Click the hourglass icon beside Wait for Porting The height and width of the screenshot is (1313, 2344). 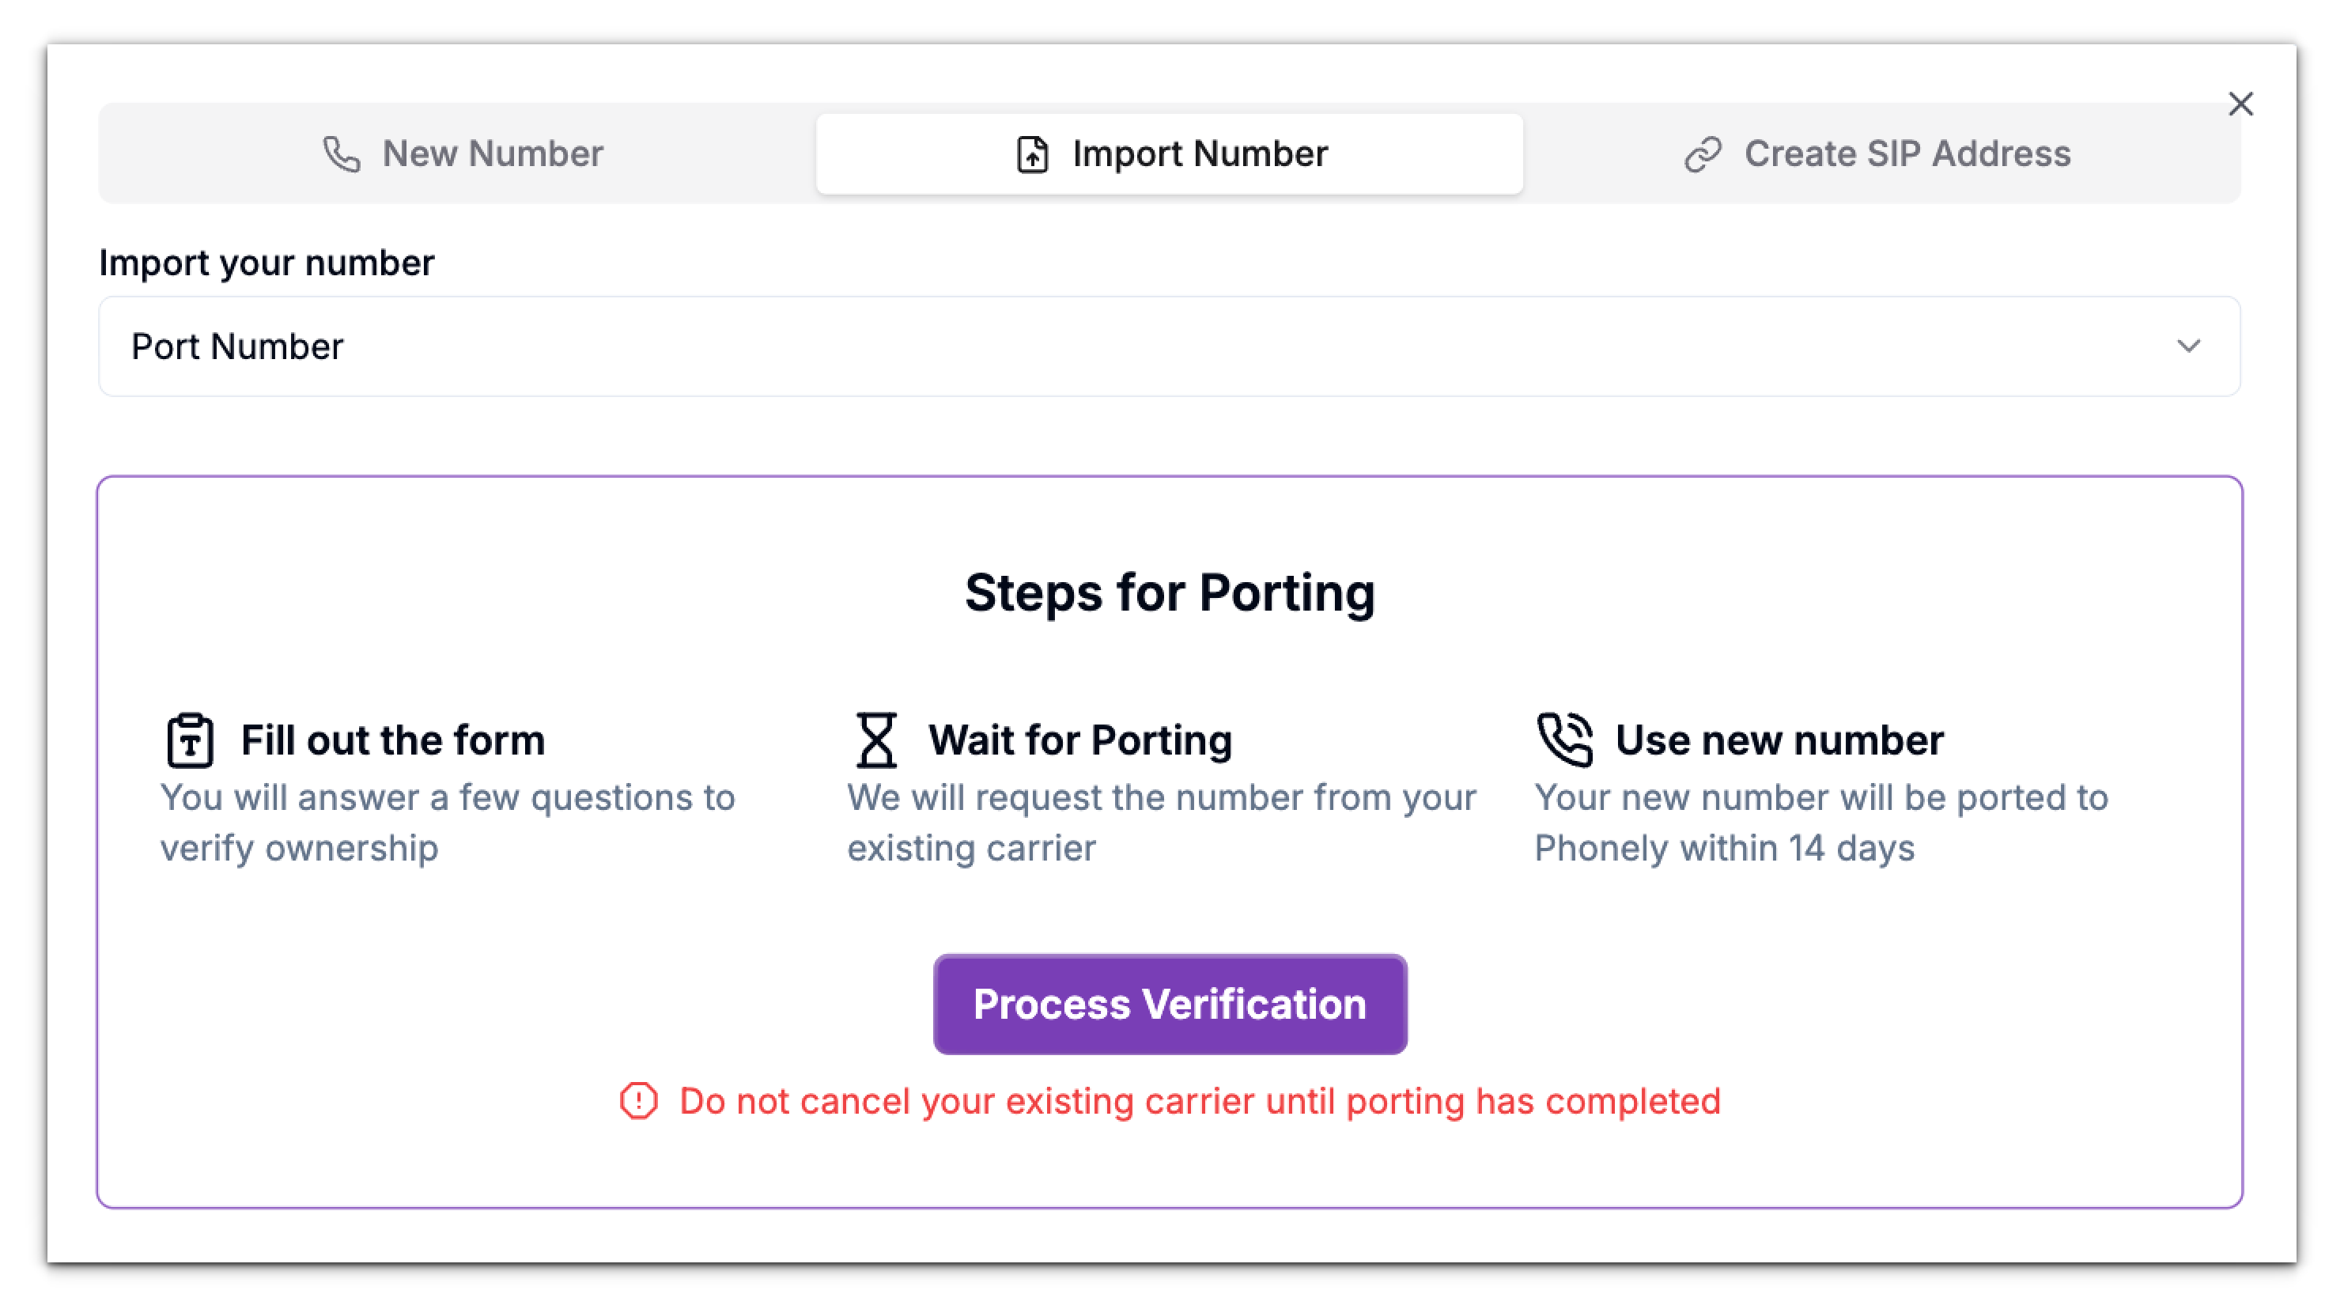(x=876, y=740)
